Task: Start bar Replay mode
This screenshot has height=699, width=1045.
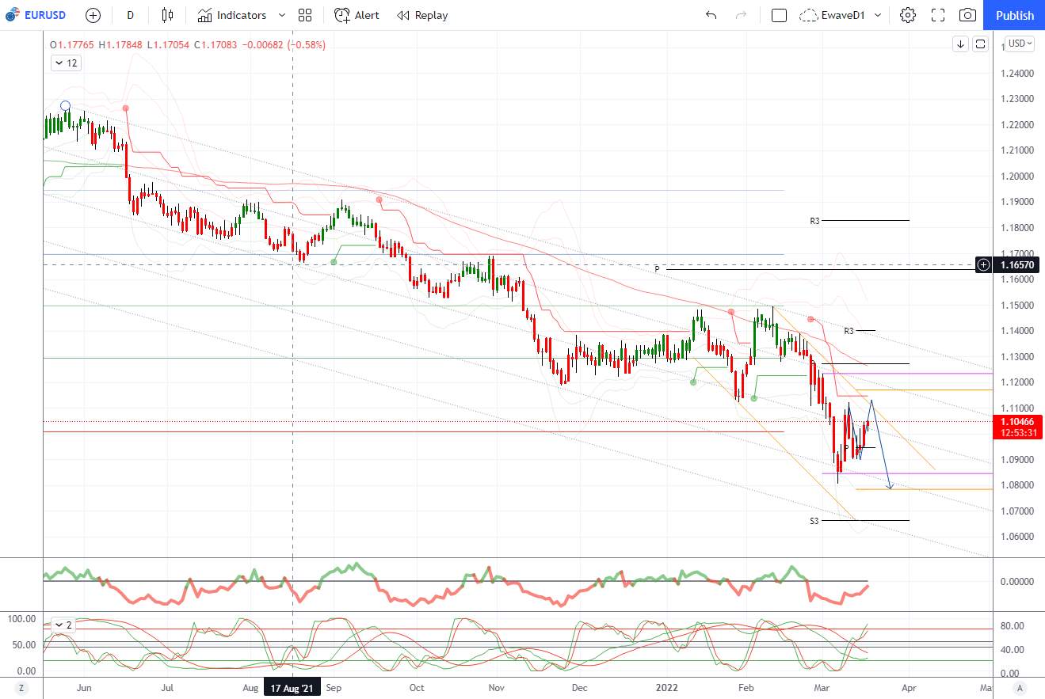Action: pos(422,15)
